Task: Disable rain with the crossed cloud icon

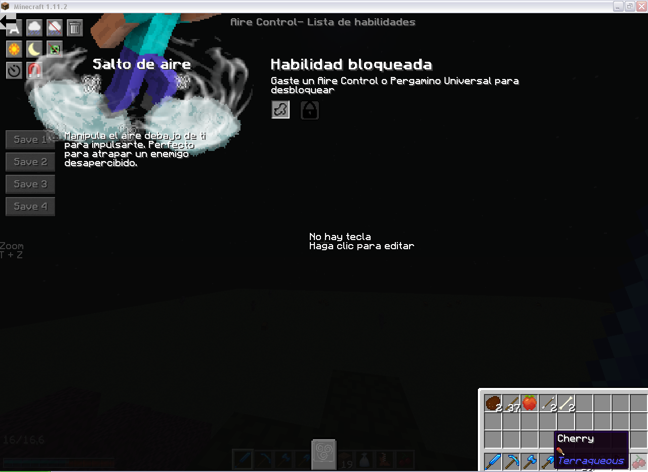Action: [x=54, y=28]
